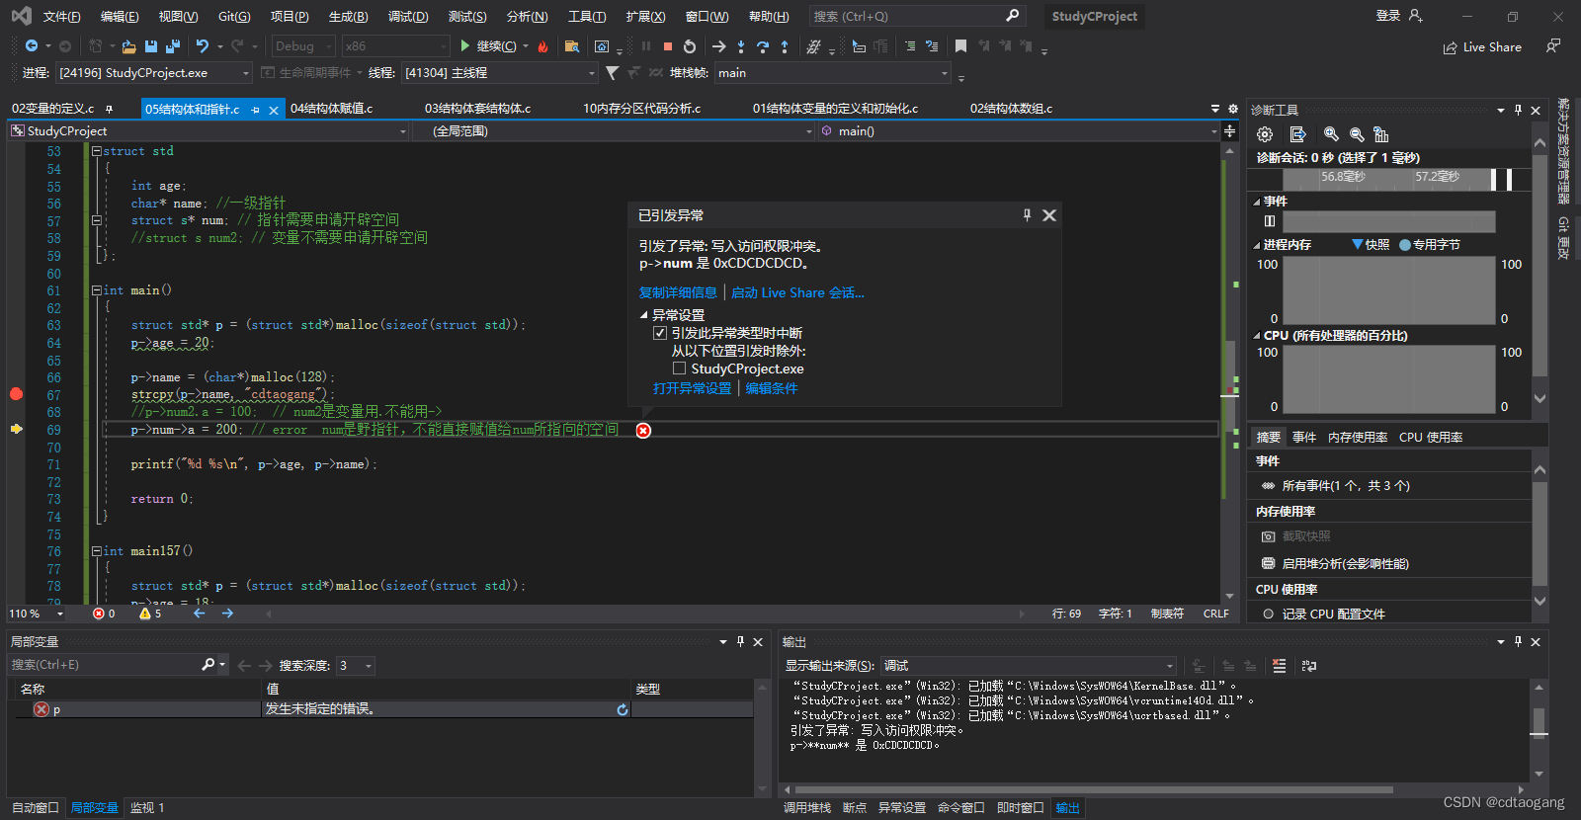The image size is (1581, 820).
Task: Undo the last edit
Action: pyautogui.click(x=203, y=46)
